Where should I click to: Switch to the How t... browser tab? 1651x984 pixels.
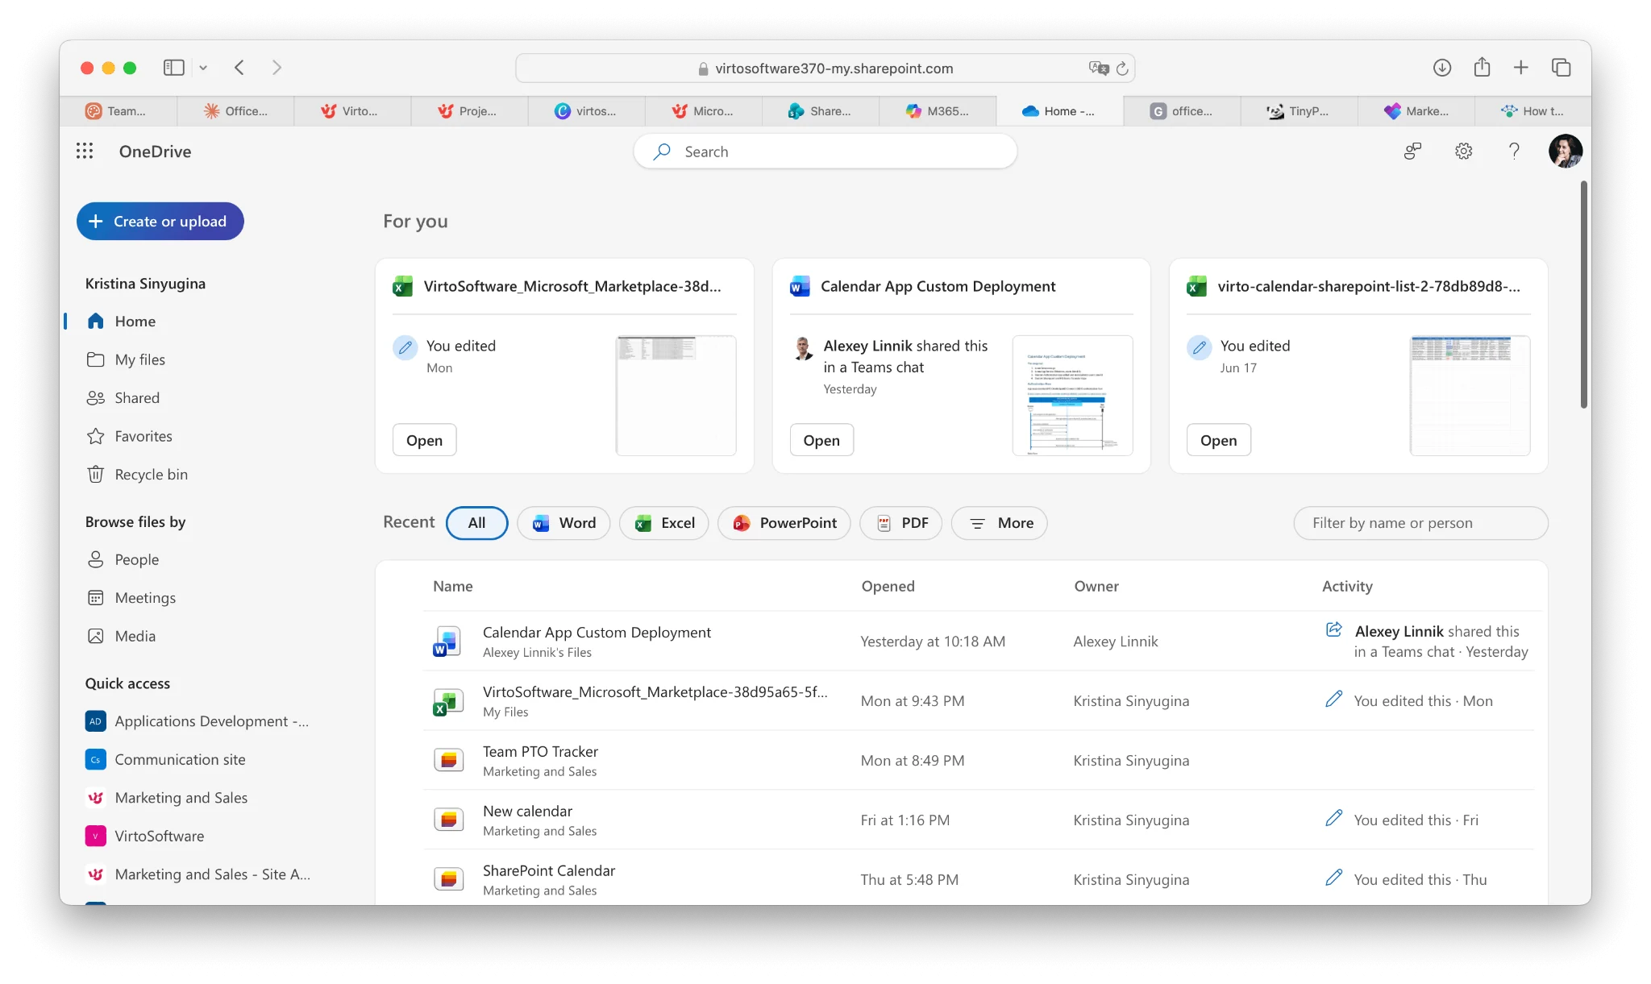coord(1532,111)
